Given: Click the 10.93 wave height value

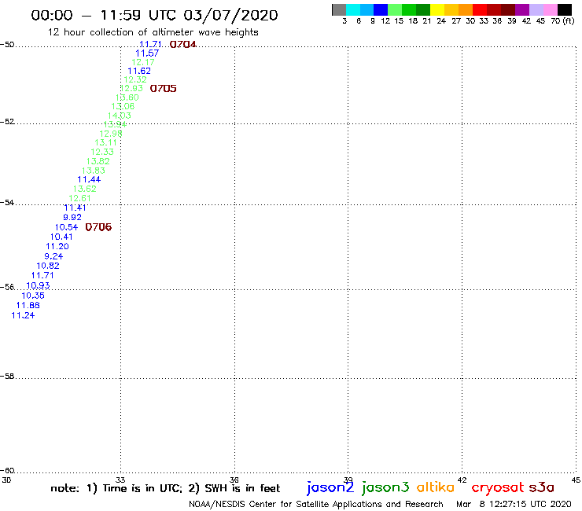Looking at the screenshot, I should click(x=38, y=285).
